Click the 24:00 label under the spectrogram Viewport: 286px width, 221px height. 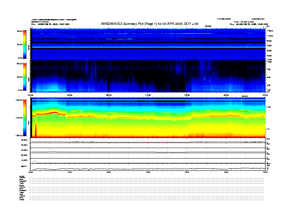(265, 95)
